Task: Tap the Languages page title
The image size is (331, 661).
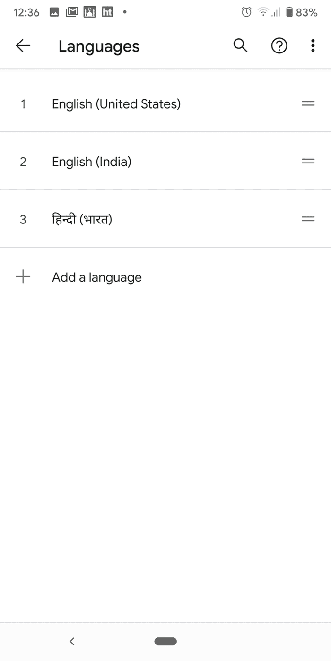Action: [99, 47]
